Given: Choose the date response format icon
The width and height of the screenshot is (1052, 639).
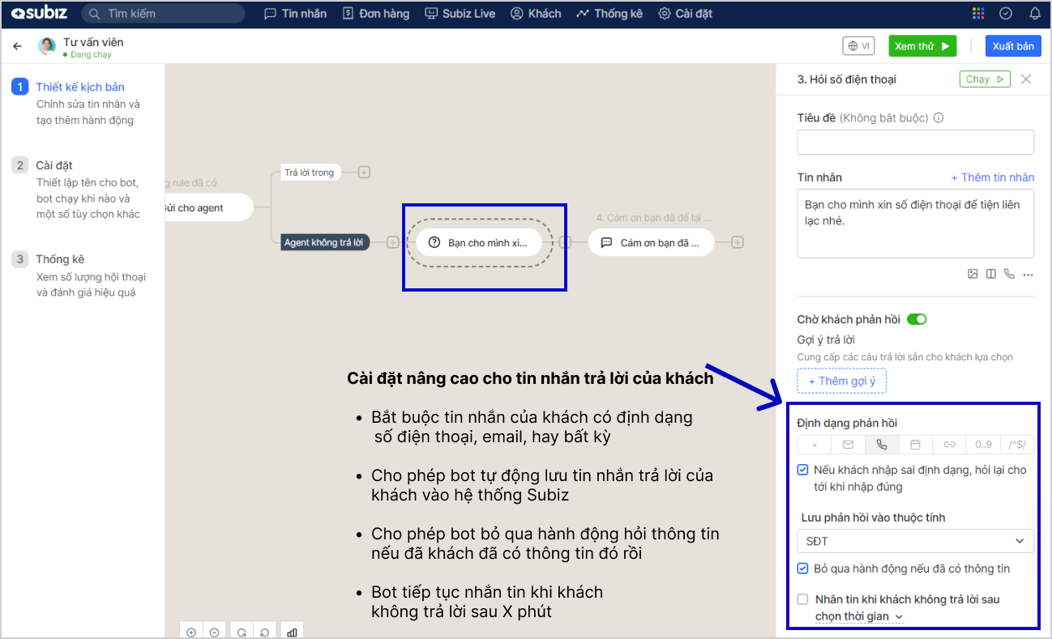Looking at the screenshot, I should (x=915, y=445).
